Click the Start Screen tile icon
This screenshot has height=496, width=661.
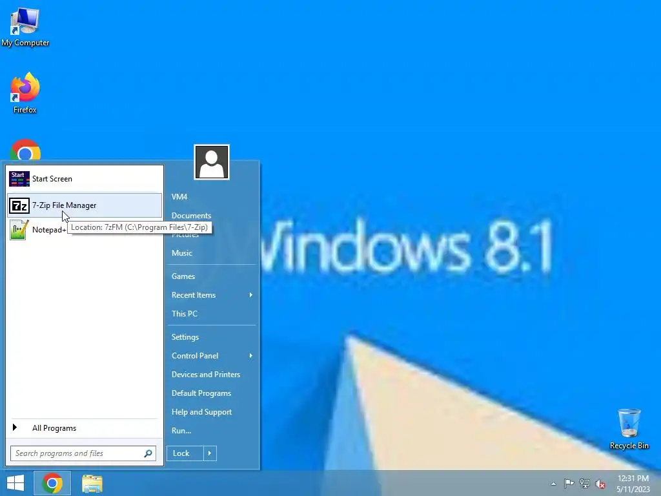(19, 179)
